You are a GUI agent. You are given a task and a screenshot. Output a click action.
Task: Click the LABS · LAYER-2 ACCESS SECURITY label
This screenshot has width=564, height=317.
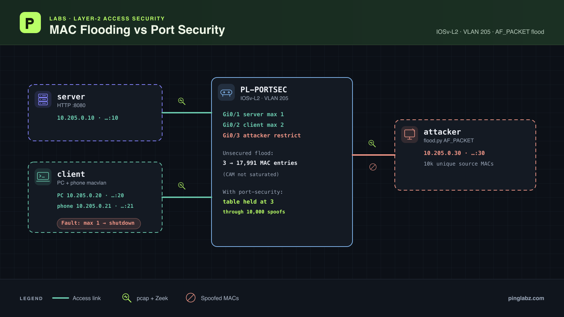107,19
